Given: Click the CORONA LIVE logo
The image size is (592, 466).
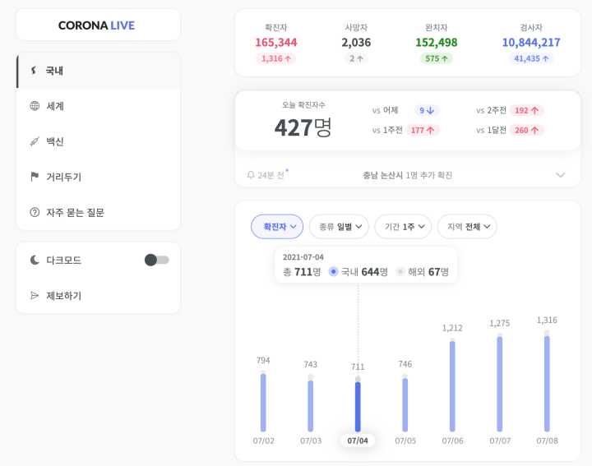Looking at the screenshot, I should click(x=96, y=25).
